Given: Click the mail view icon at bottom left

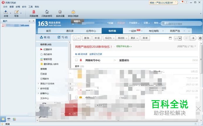Looking at the screenshot, I should pyautogui.click(x=3, y=119).
